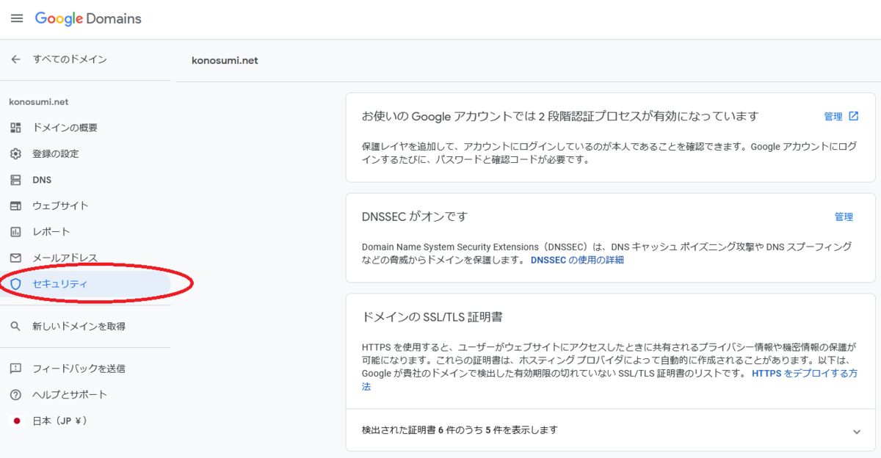Click the Japan flag icon
The height and width of the screenshot is (458, 881).
[16, 421]
